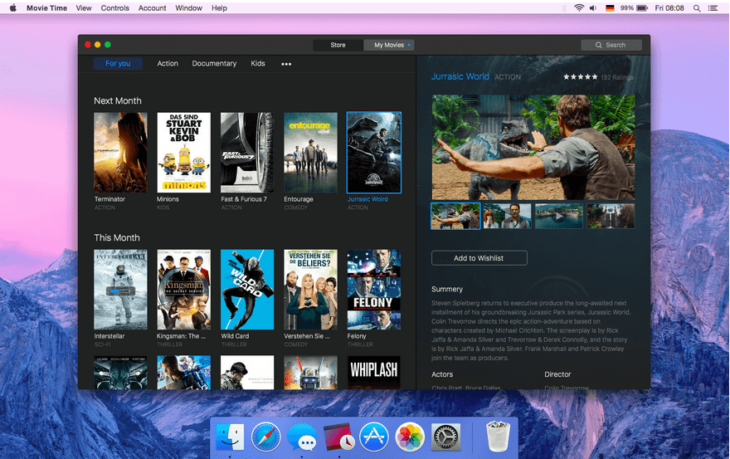Select the Jurassic World poster
This screenshot has width=730, height=459.
pos(374,153)
